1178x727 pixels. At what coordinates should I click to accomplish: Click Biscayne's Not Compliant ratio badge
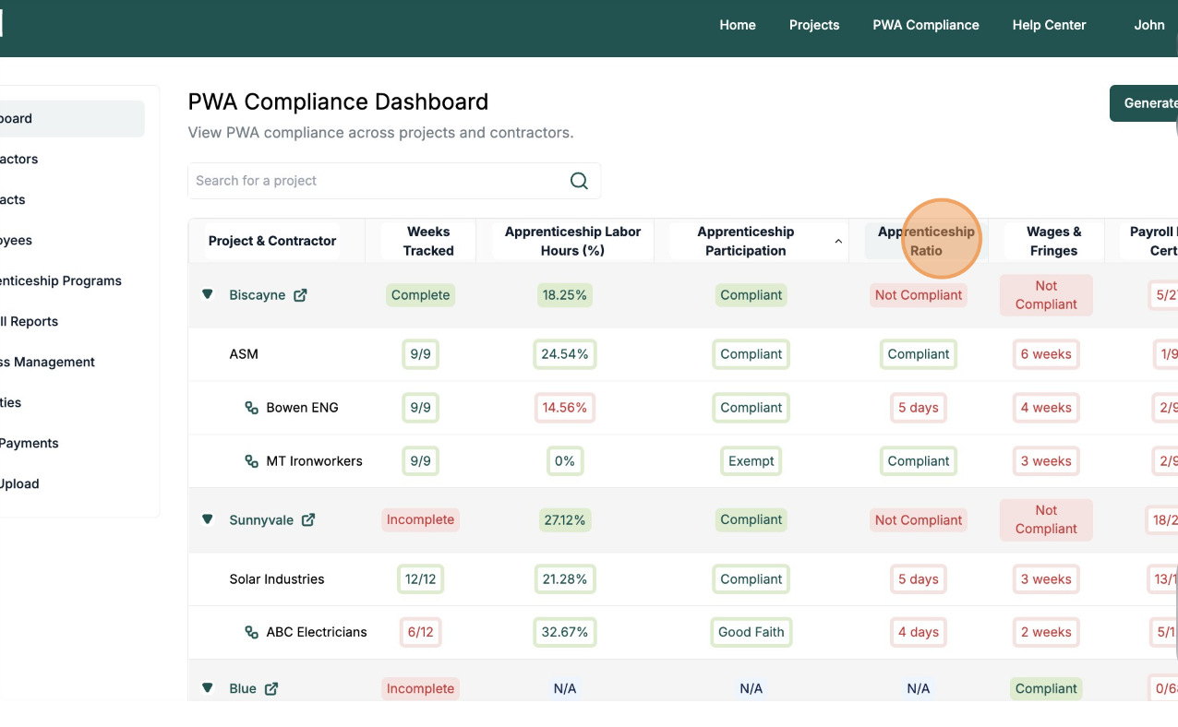tap(918, 295)
